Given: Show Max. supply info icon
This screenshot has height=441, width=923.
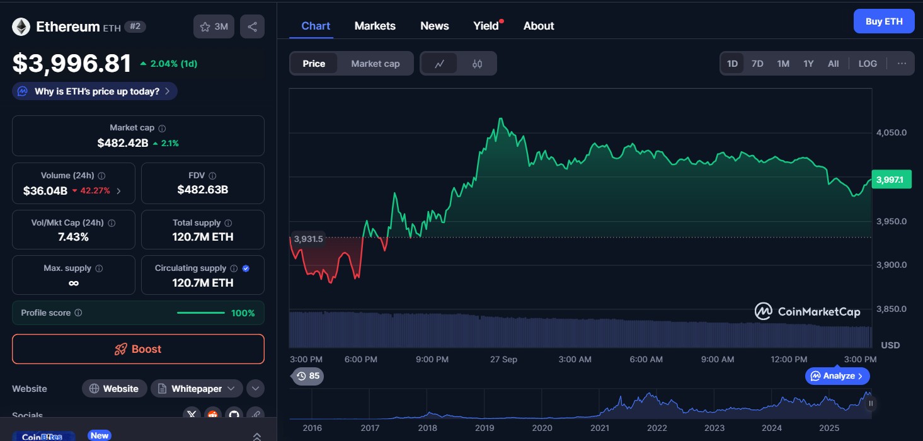Looking at the screenshot, I should [99, 268].
